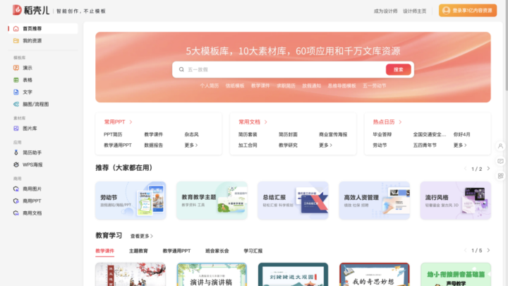
Task: Expand 常用文档 section arrow
Action: coord(266,122)
